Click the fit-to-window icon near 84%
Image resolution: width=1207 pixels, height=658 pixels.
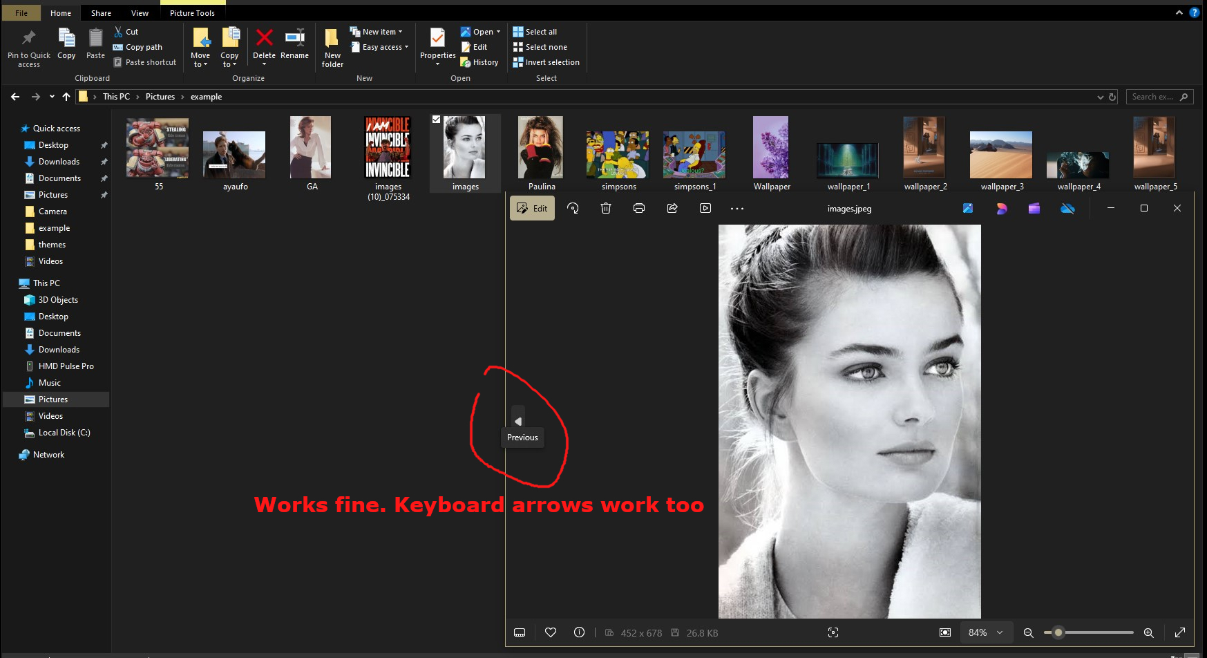945,632
